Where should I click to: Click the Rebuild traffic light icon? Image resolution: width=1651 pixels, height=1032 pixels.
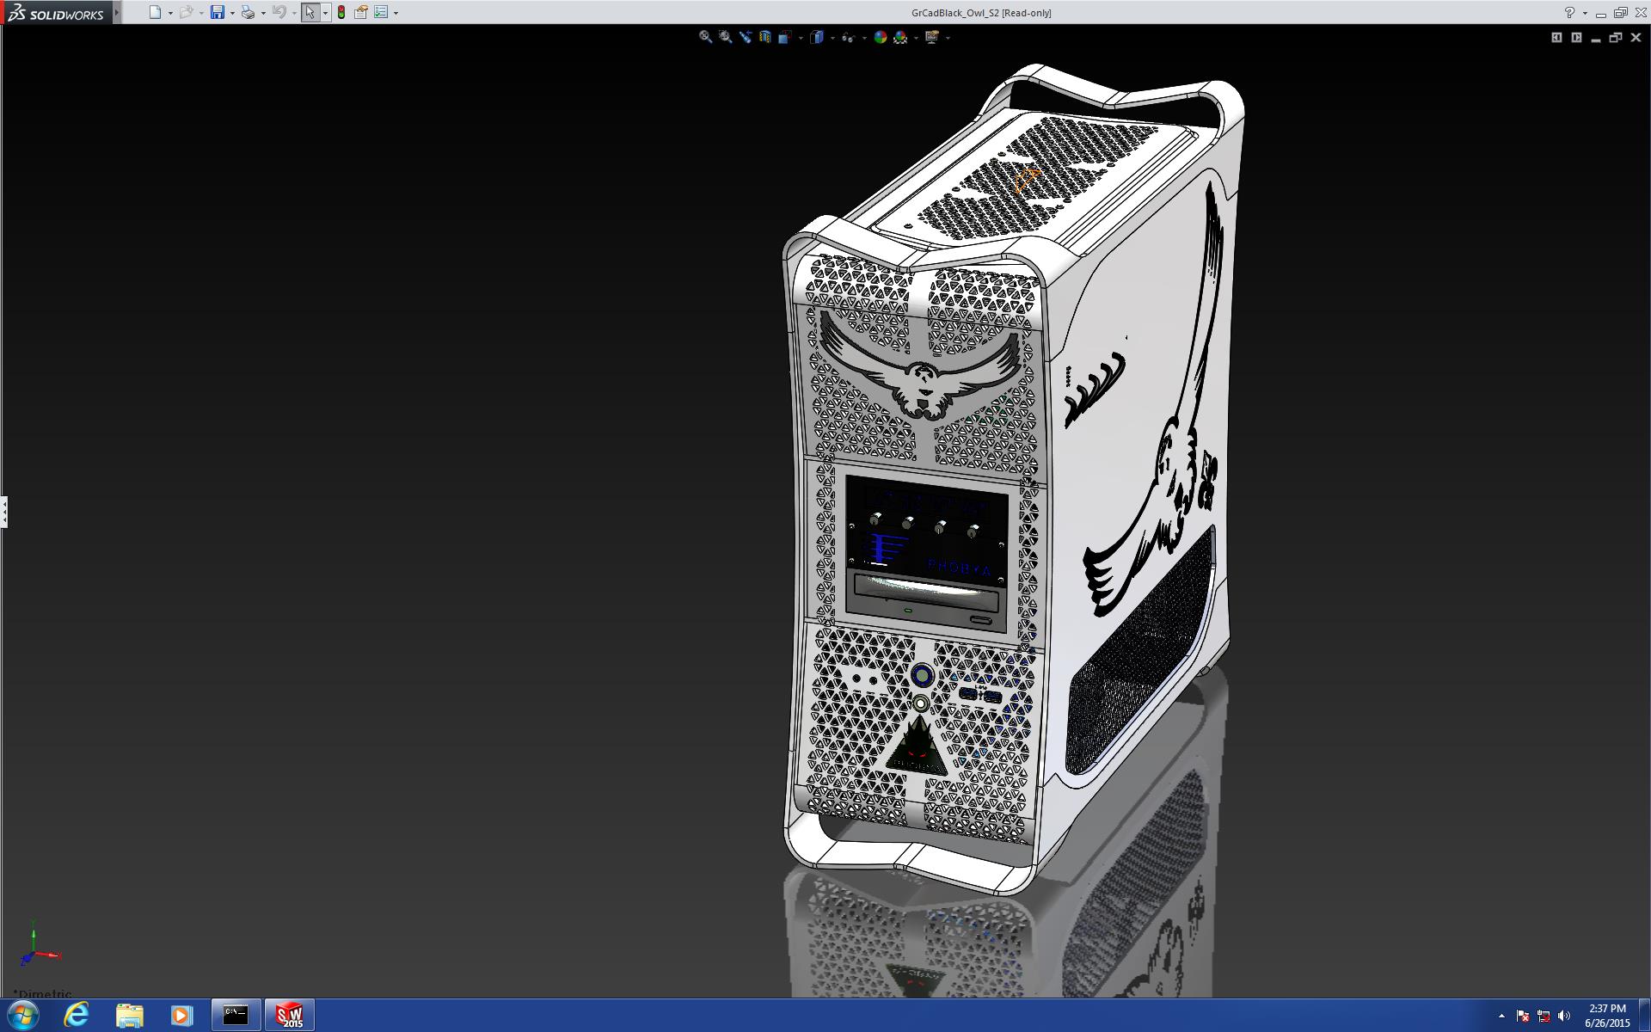[x=341, y=12]
